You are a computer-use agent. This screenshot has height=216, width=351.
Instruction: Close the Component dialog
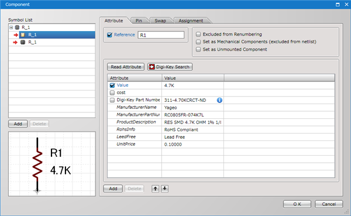click(x=346, y=5)
